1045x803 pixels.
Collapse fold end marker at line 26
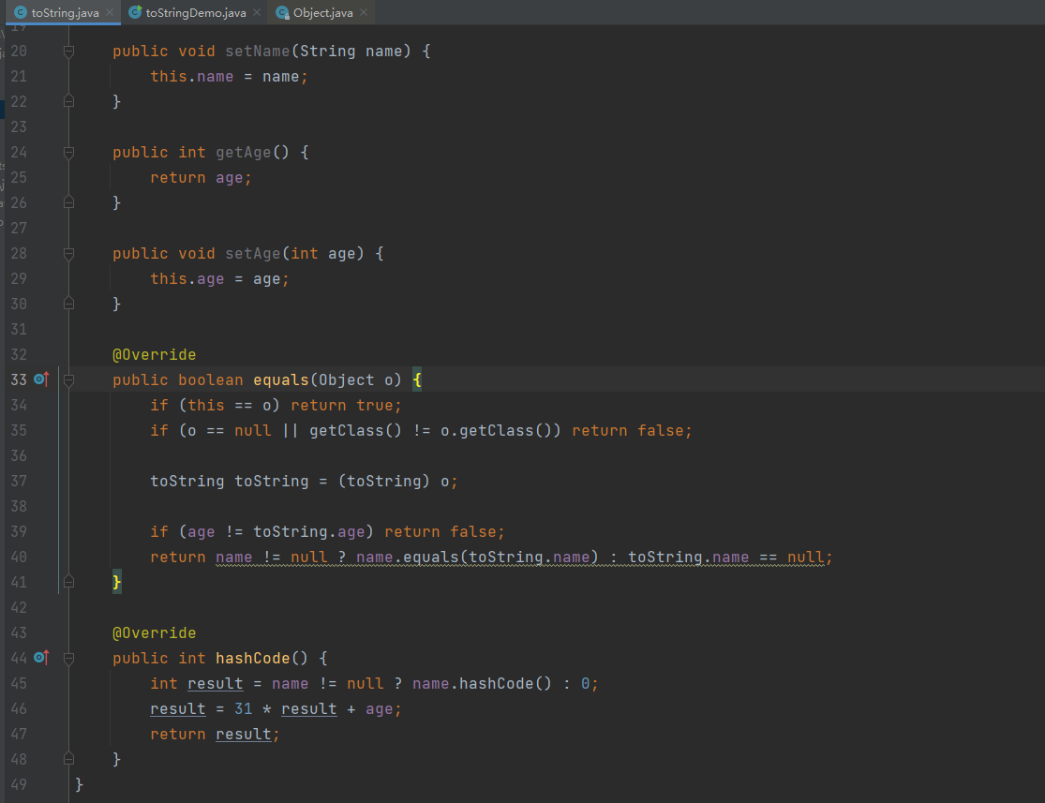tap(68, 201)
